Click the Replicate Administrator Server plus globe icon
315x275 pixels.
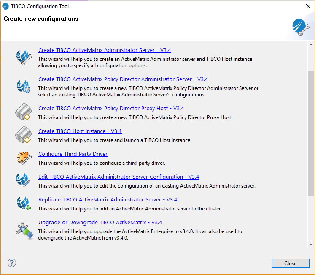[x=24, y=203]
